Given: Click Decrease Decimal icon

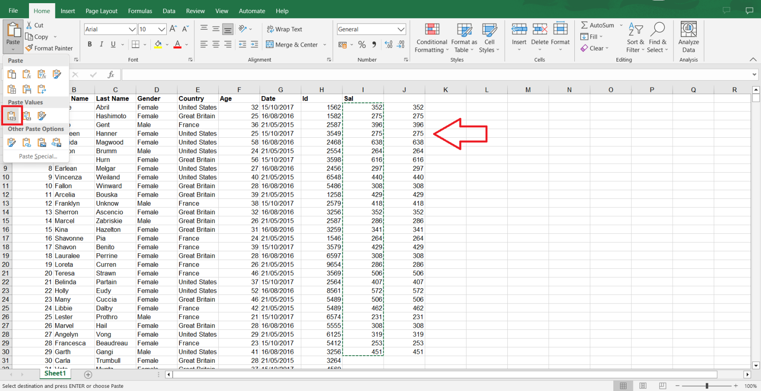Looking at the screenshot, I should click(401, 44).
